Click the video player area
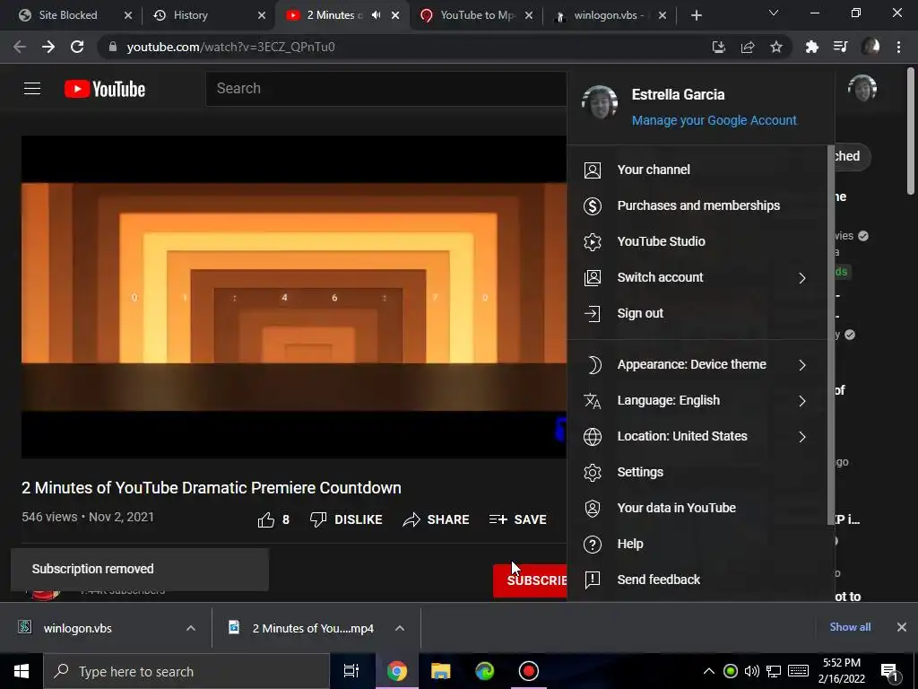Viewport: 918px width, 689px height. [x=294, y=297]
